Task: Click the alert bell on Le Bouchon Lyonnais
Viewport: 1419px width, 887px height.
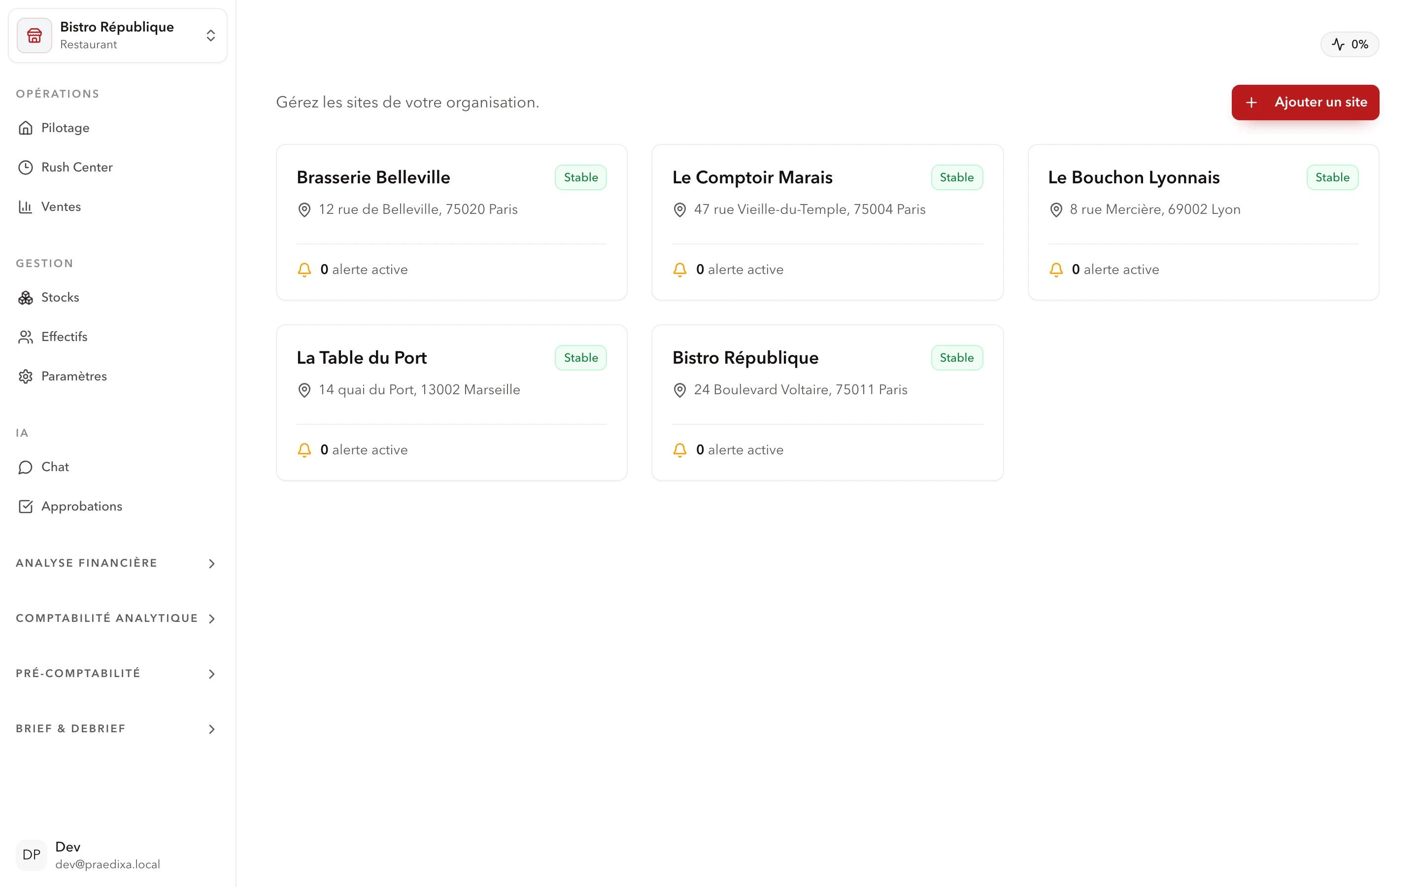Action: click(x=1056, y=269)
